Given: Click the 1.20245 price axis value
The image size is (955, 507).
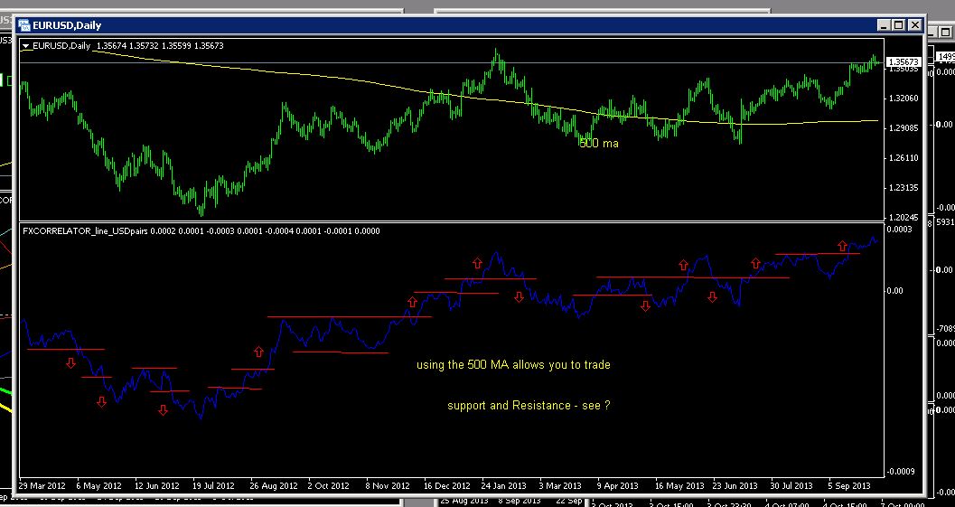Looking at the screenshot, I should [904, 217].
